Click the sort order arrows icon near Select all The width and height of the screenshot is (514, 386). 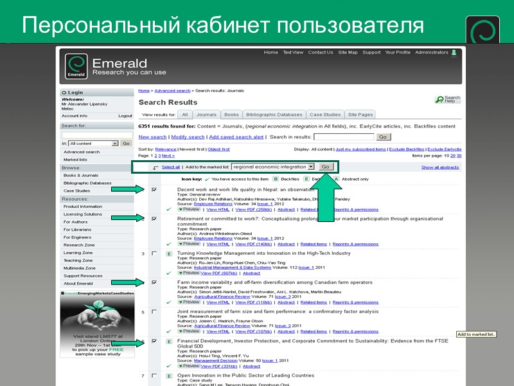[x=154, y=166]
